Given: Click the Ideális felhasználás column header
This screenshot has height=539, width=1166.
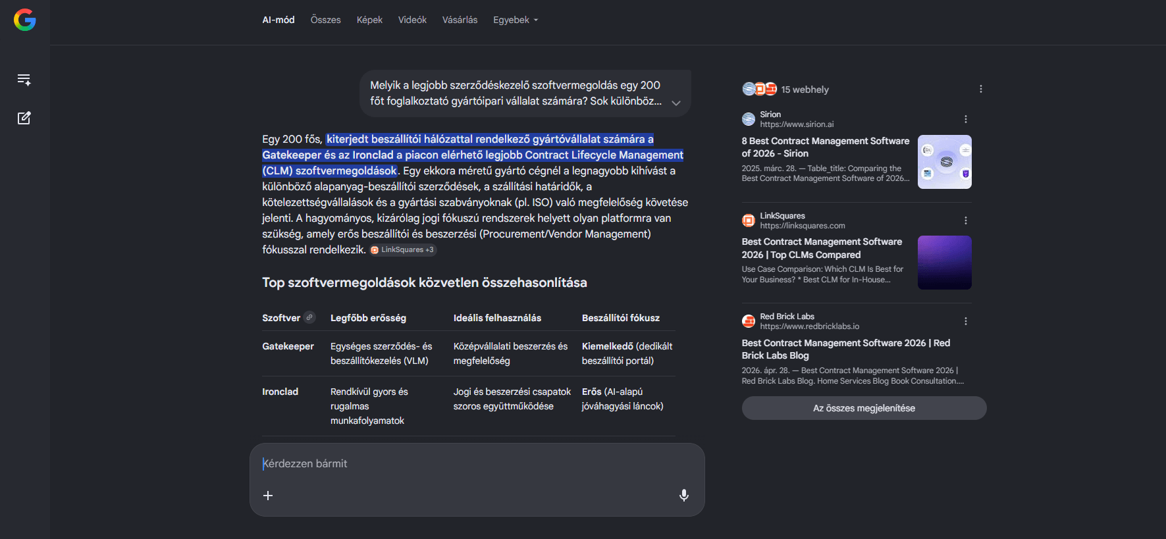Looking at the screenshot, I should [x=497, y=318].
